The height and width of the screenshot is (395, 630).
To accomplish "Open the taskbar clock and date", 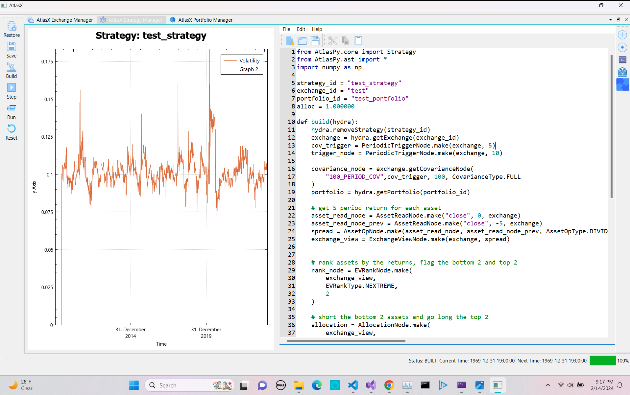I will pos(602,385).
